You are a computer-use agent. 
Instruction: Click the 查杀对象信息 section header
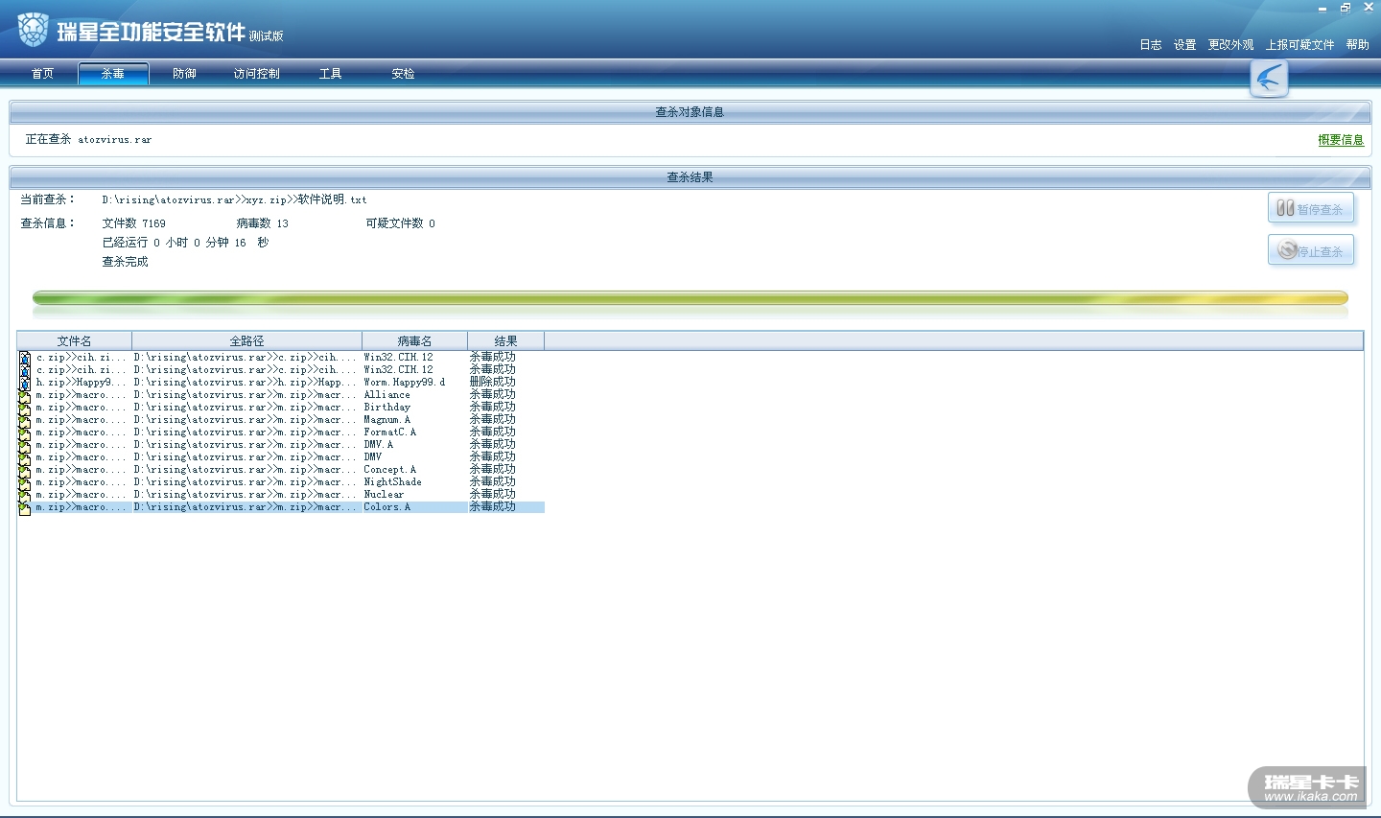690,112
